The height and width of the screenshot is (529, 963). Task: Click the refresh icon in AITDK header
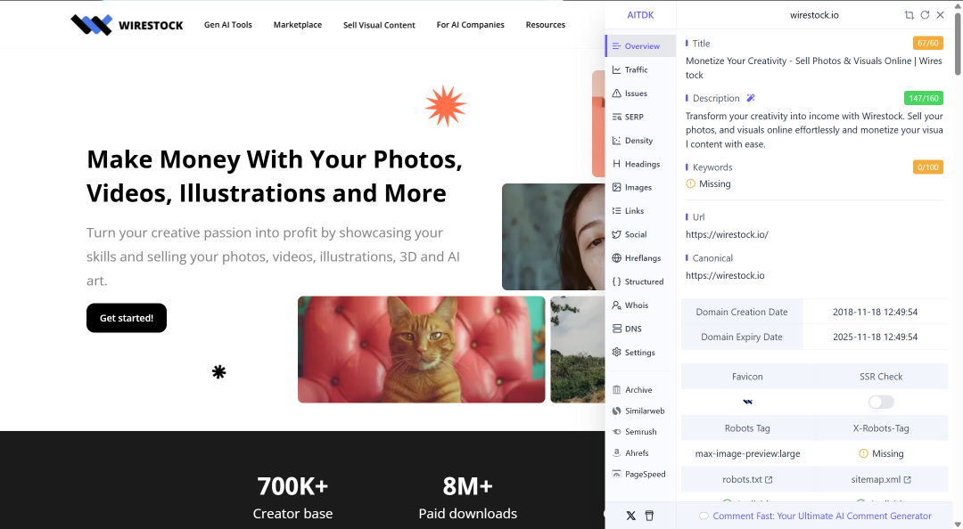pos(925,15)
